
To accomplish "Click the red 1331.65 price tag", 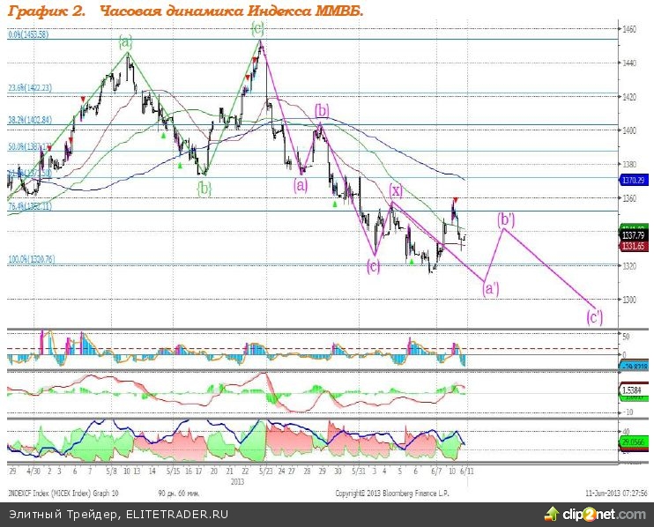I will [x=635, y=246].
